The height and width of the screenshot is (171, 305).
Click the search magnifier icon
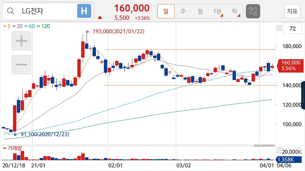11,11
